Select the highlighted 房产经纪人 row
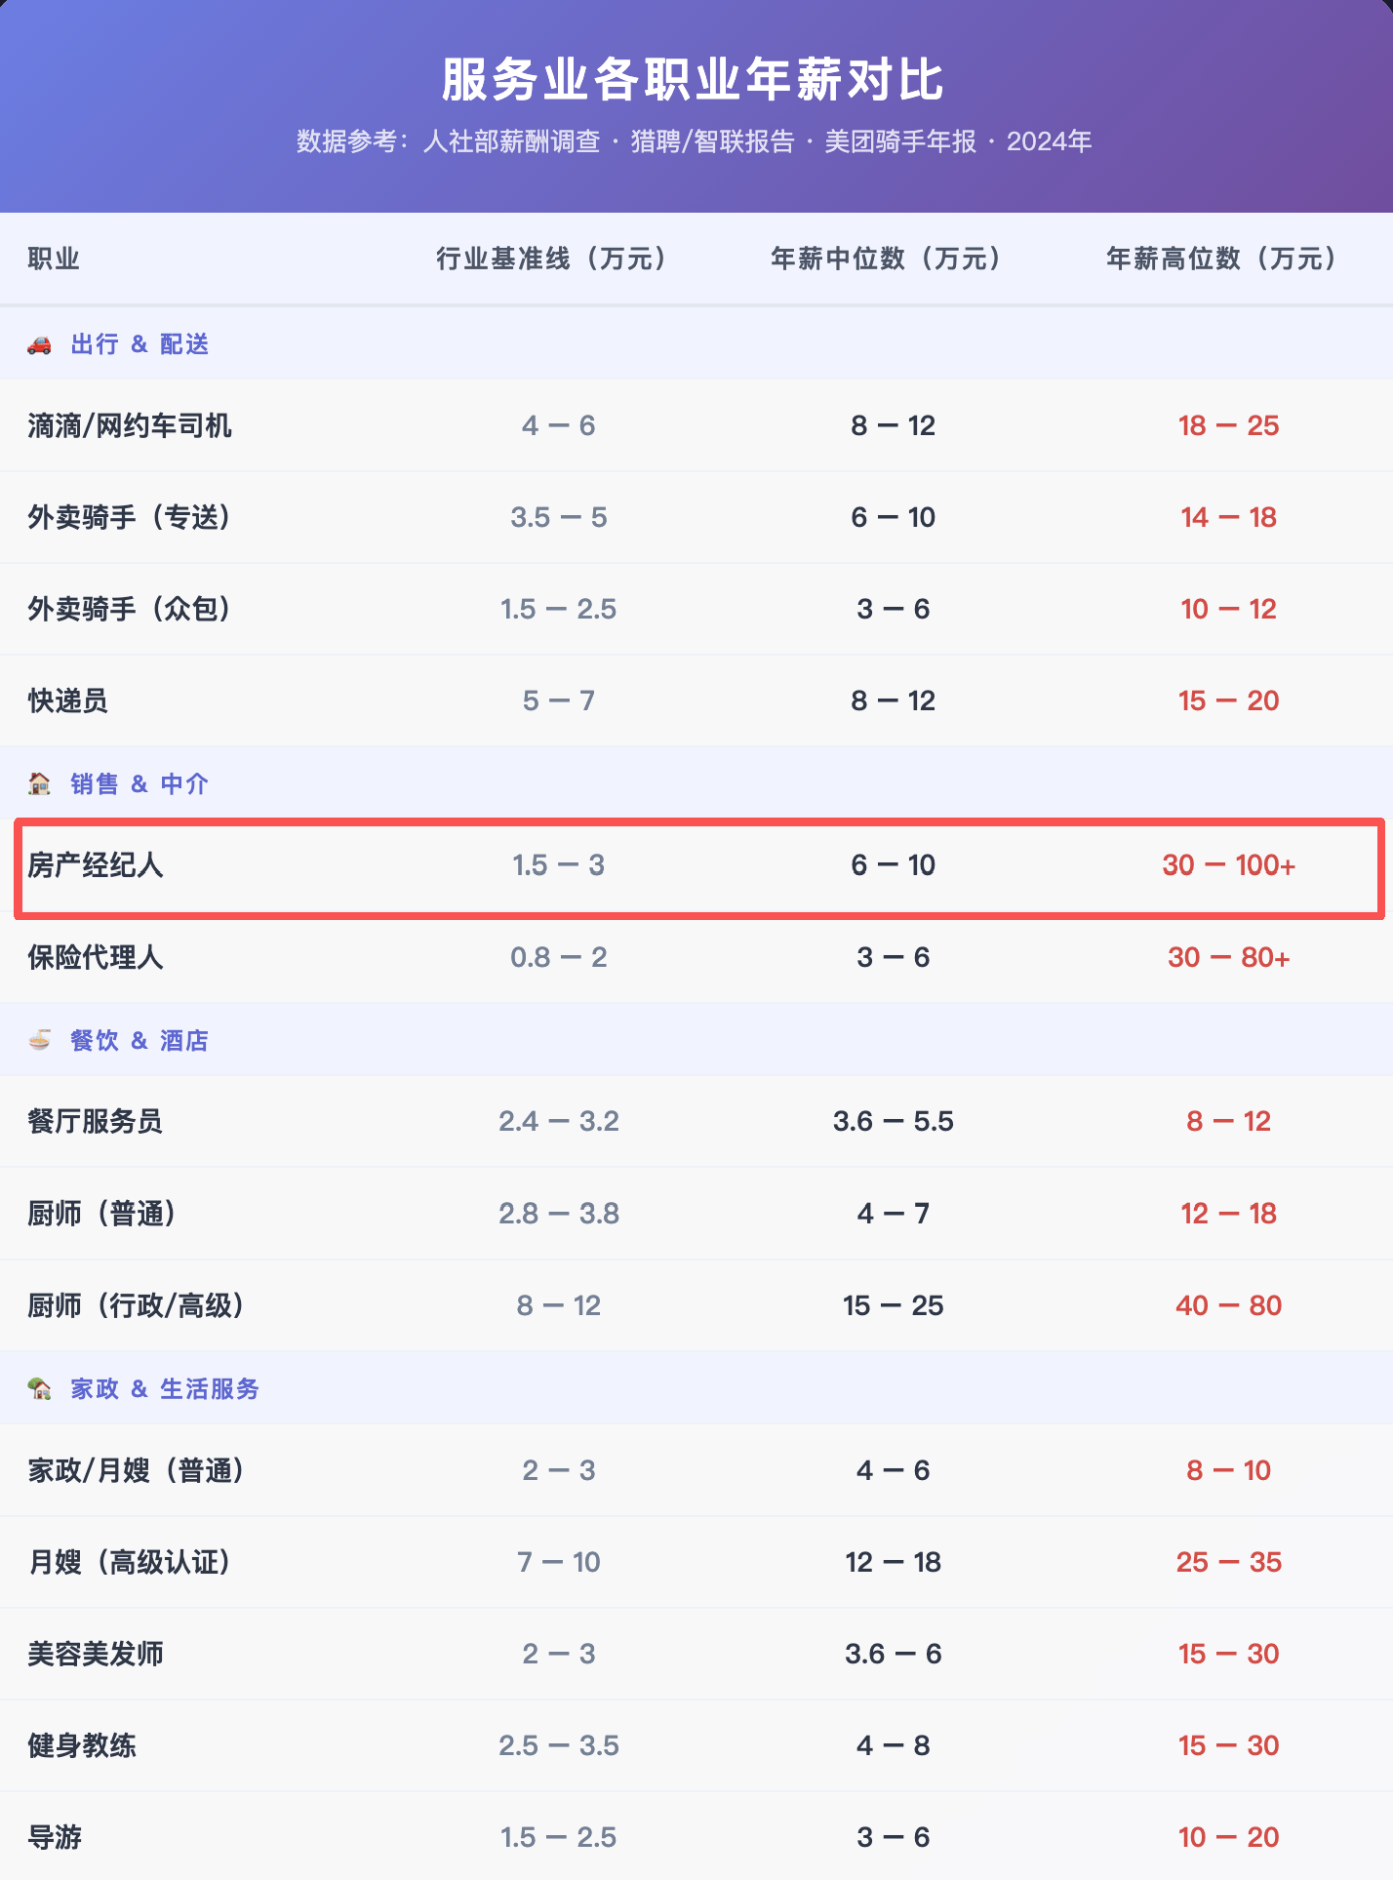The width and height of the screenshot is (1393, 1880). click(x=698, y=867)
